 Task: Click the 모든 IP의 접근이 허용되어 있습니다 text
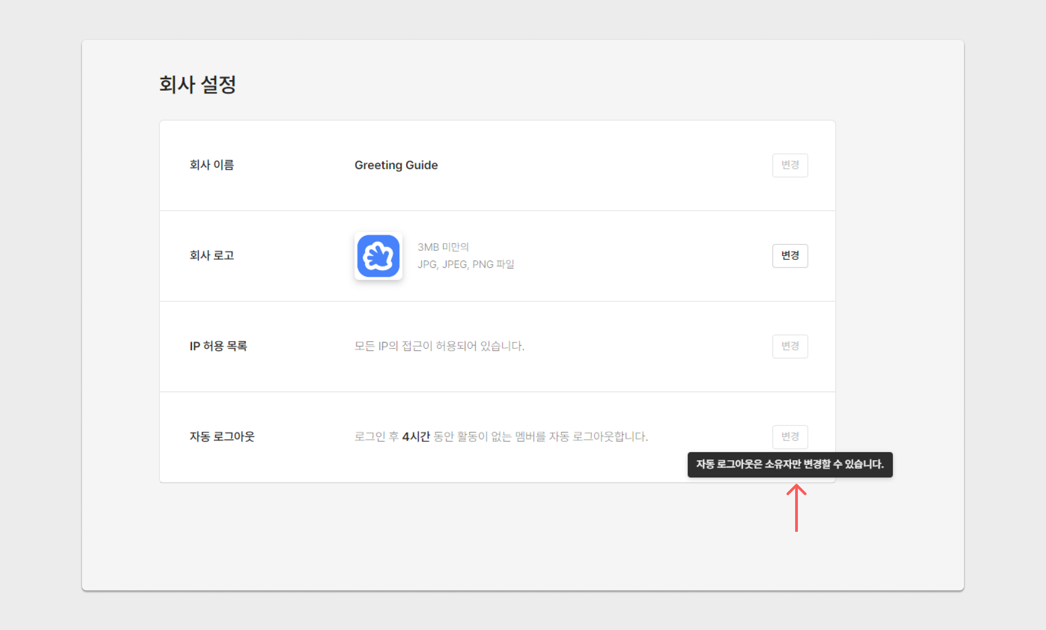coord(439,346)
